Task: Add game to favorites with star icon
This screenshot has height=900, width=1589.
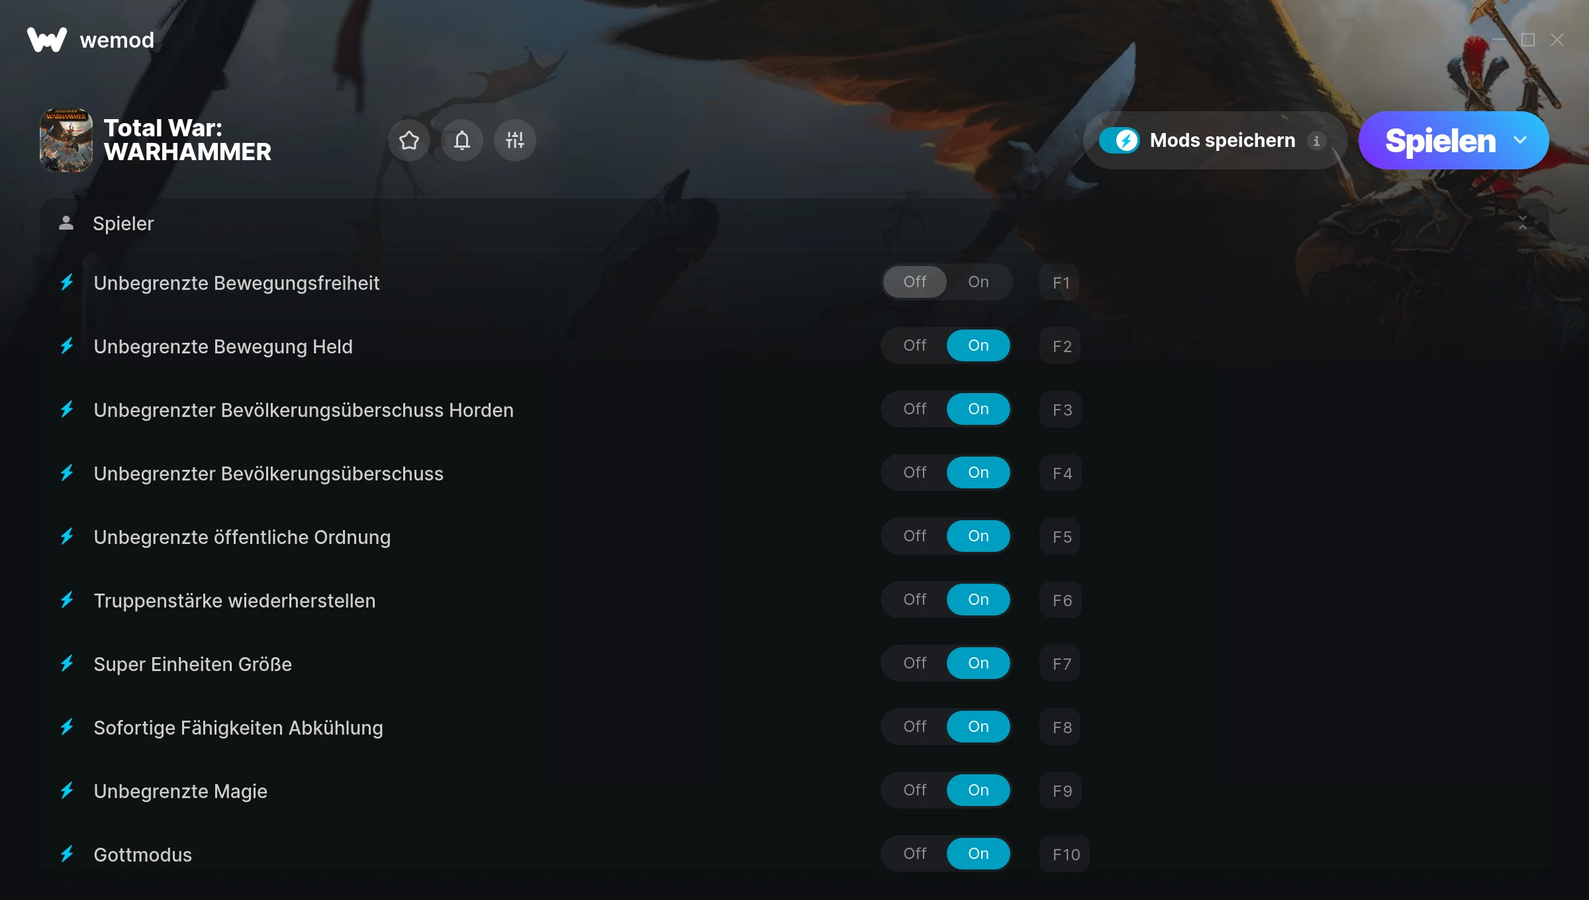Action: 409,140
